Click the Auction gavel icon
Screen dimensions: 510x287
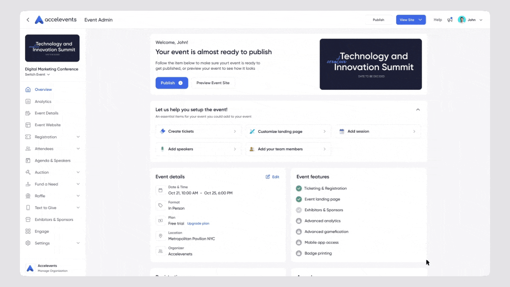28,172
